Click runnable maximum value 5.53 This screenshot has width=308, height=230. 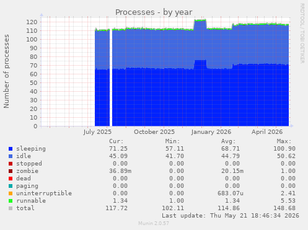pyautogui.click(x=288, y=201)
